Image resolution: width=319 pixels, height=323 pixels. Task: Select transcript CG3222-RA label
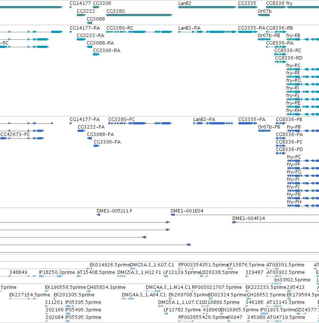tap(91, 36)
